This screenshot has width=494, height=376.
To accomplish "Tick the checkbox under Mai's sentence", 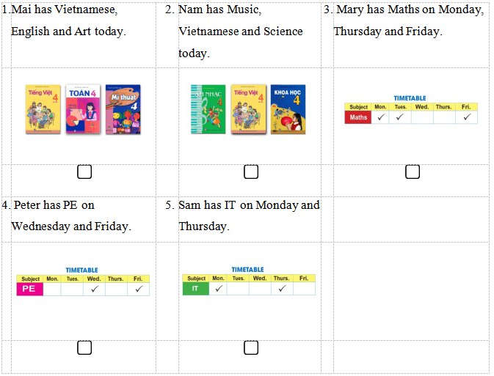I will click(x=84, y=172).
